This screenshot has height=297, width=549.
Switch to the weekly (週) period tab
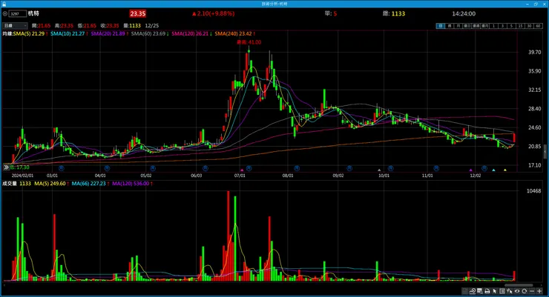[449, 26]
